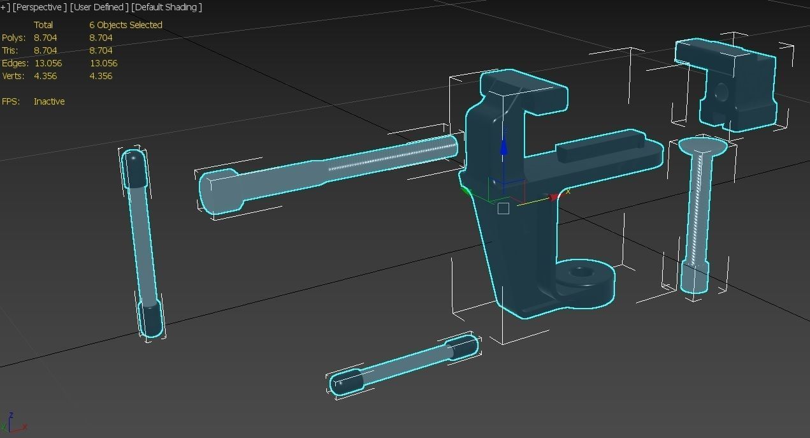Click the selected-objects Edges value 13.056
The height and width of the screenshot is (438, 810).
[x=103, y=63]
